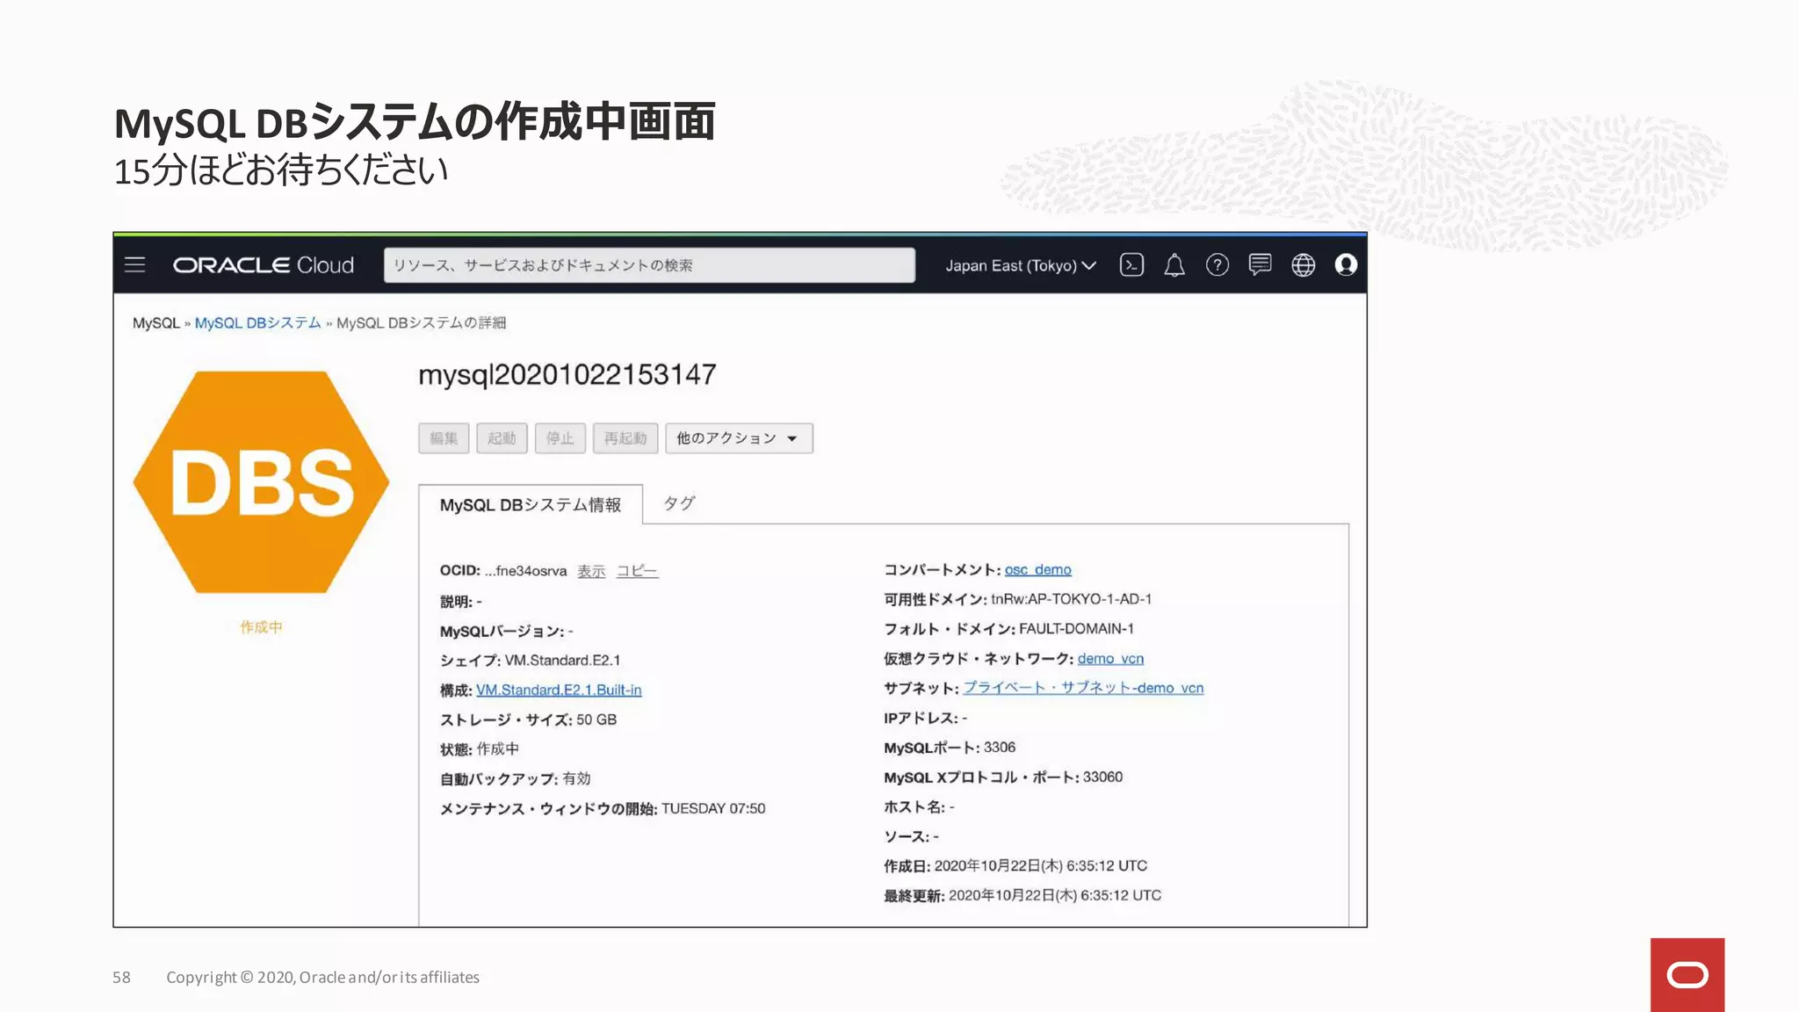This screenshot has width=1799, height=1012.
Task: Open the 他のアクション dropdown
Action: [739, 438]
